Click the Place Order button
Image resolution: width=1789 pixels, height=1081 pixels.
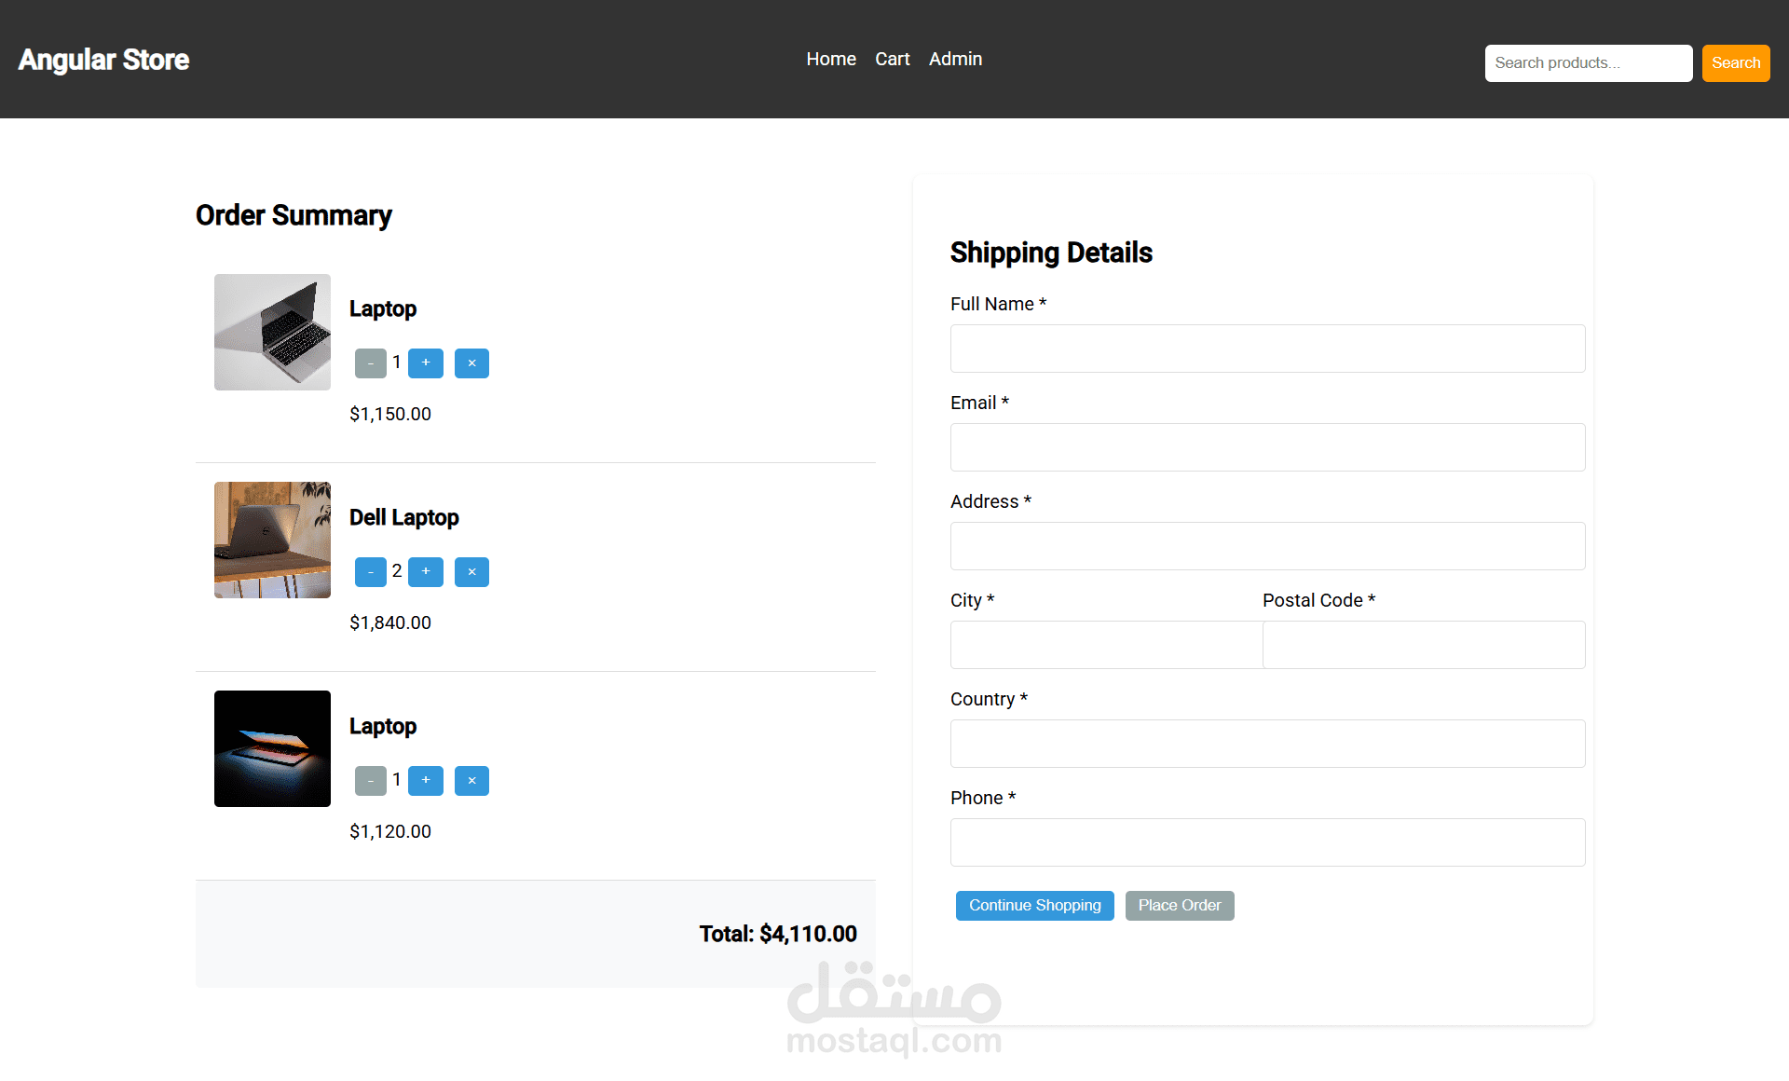1179,905
